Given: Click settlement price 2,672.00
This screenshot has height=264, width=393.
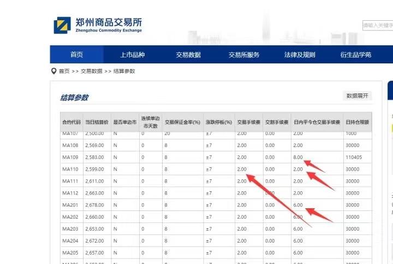Looking at the screenshot, I should (x=94, y=241).
